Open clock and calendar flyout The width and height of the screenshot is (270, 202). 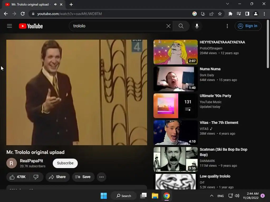click(251, 196)
